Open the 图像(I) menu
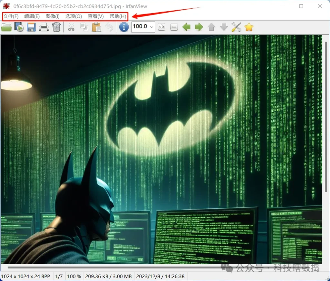The image size is (330, 281). pyautogui.click(x=53, y=16)
